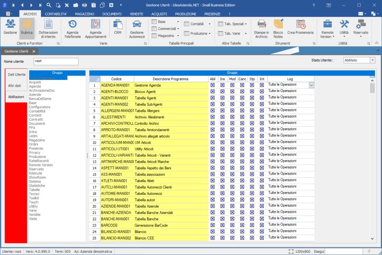
Task: Toggle Canc checkbox for ALLESTIMENTI
Action: [242, 117]
